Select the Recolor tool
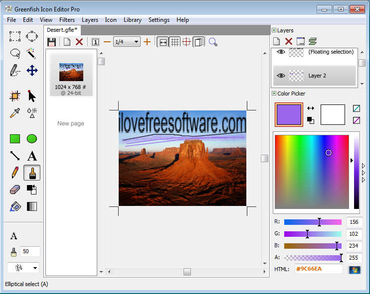Image resolution: width=370 pixels, height=294 pixels. (32, 190)
